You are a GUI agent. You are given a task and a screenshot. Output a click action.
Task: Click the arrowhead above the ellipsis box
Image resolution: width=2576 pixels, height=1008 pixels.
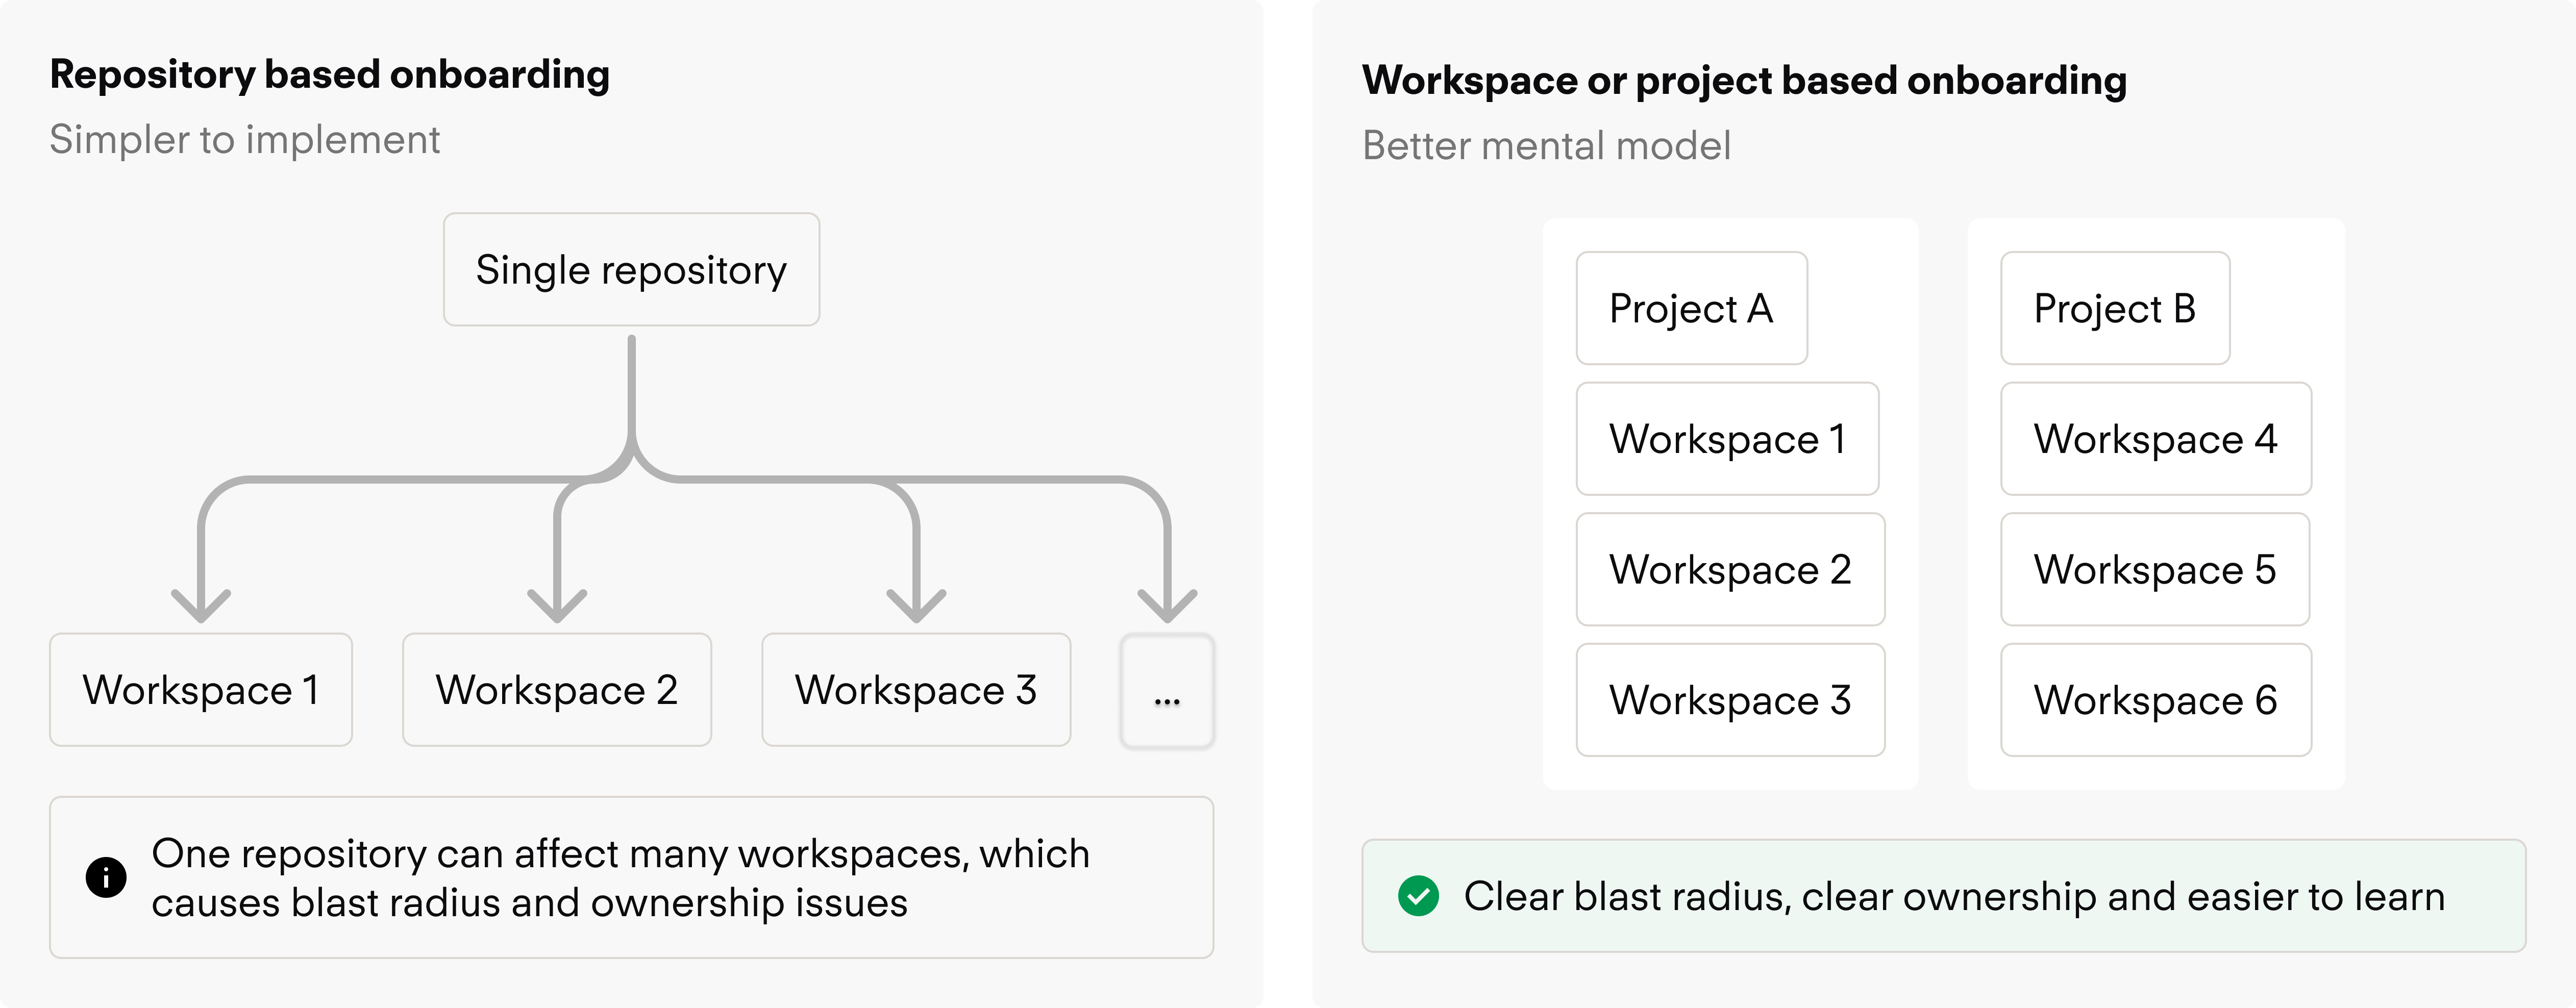coord(1167,604)
